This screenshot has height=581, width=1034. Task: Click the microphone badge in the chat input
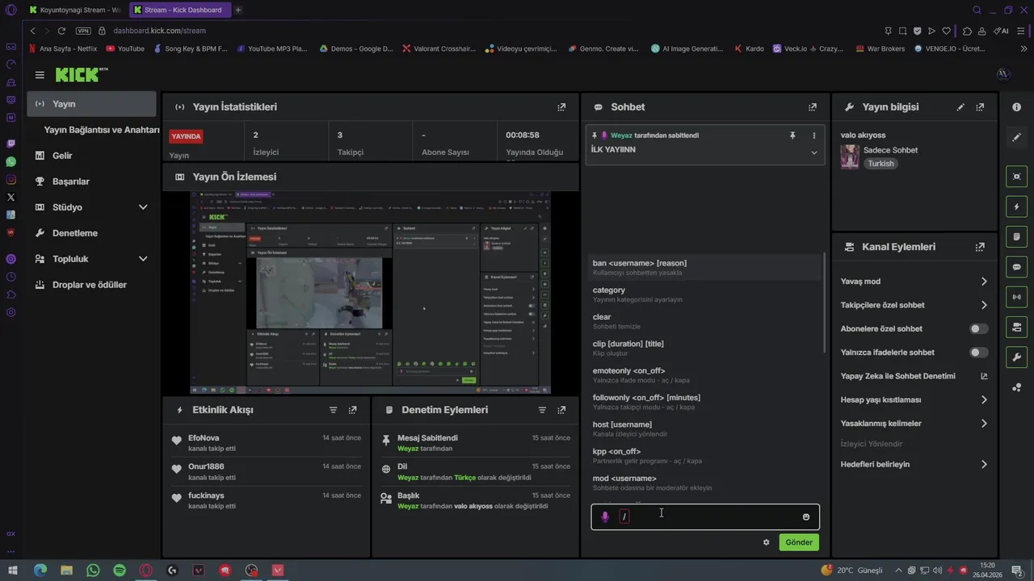point(605,516)
